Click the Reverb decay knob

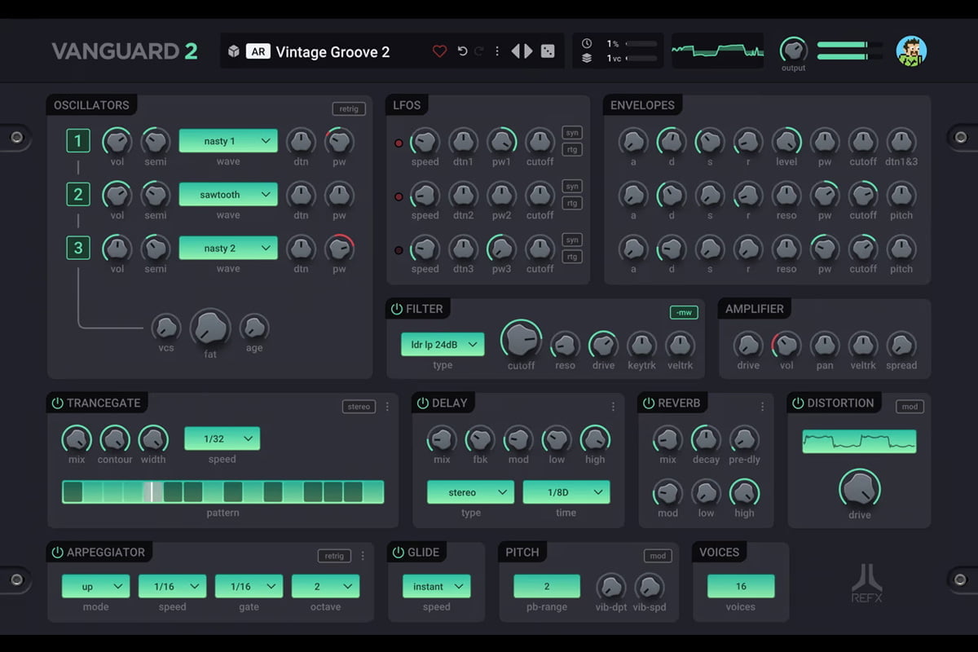[706, 439]
